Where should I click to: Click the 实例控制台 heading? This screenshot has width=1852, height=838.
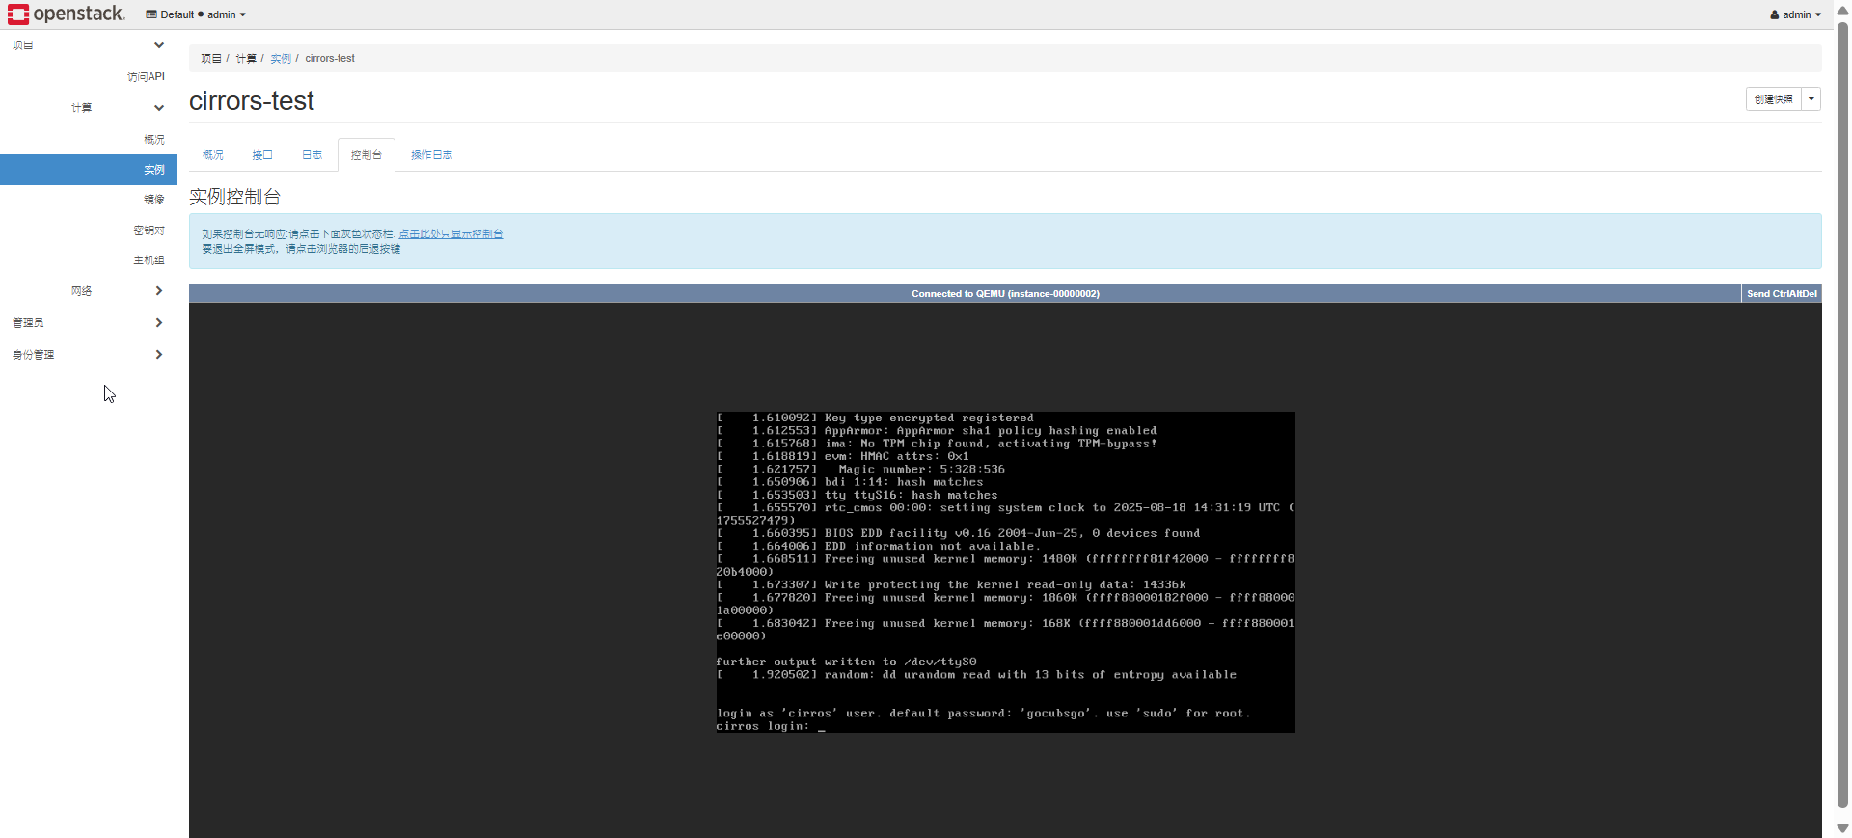click(234, 197)
